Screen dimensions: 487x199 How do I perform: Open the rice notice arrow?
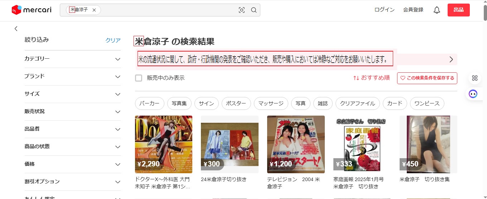(x=451, y=59)
